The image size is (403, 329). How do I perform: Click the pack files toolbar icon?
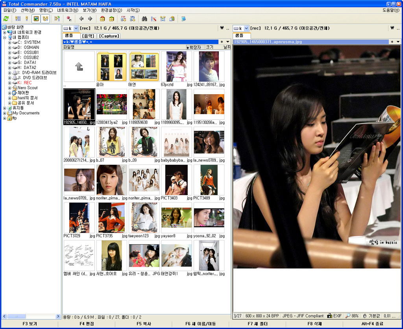(102, 19)
